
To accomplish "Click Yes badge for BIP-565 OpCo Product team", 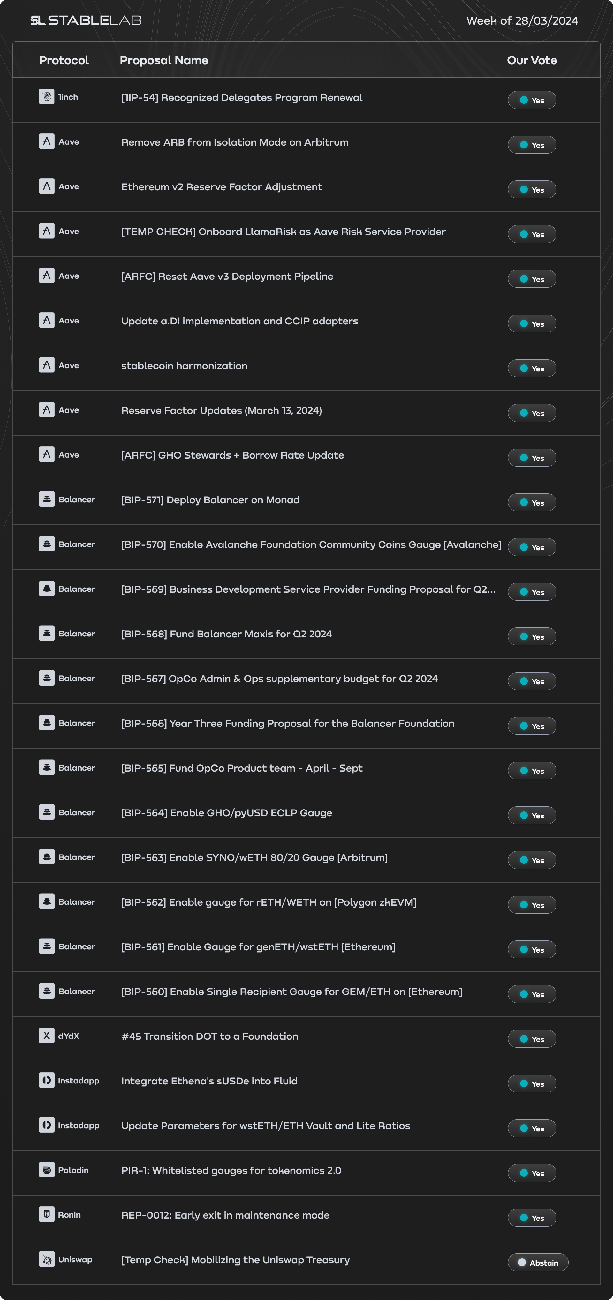I will pos(532,771).
